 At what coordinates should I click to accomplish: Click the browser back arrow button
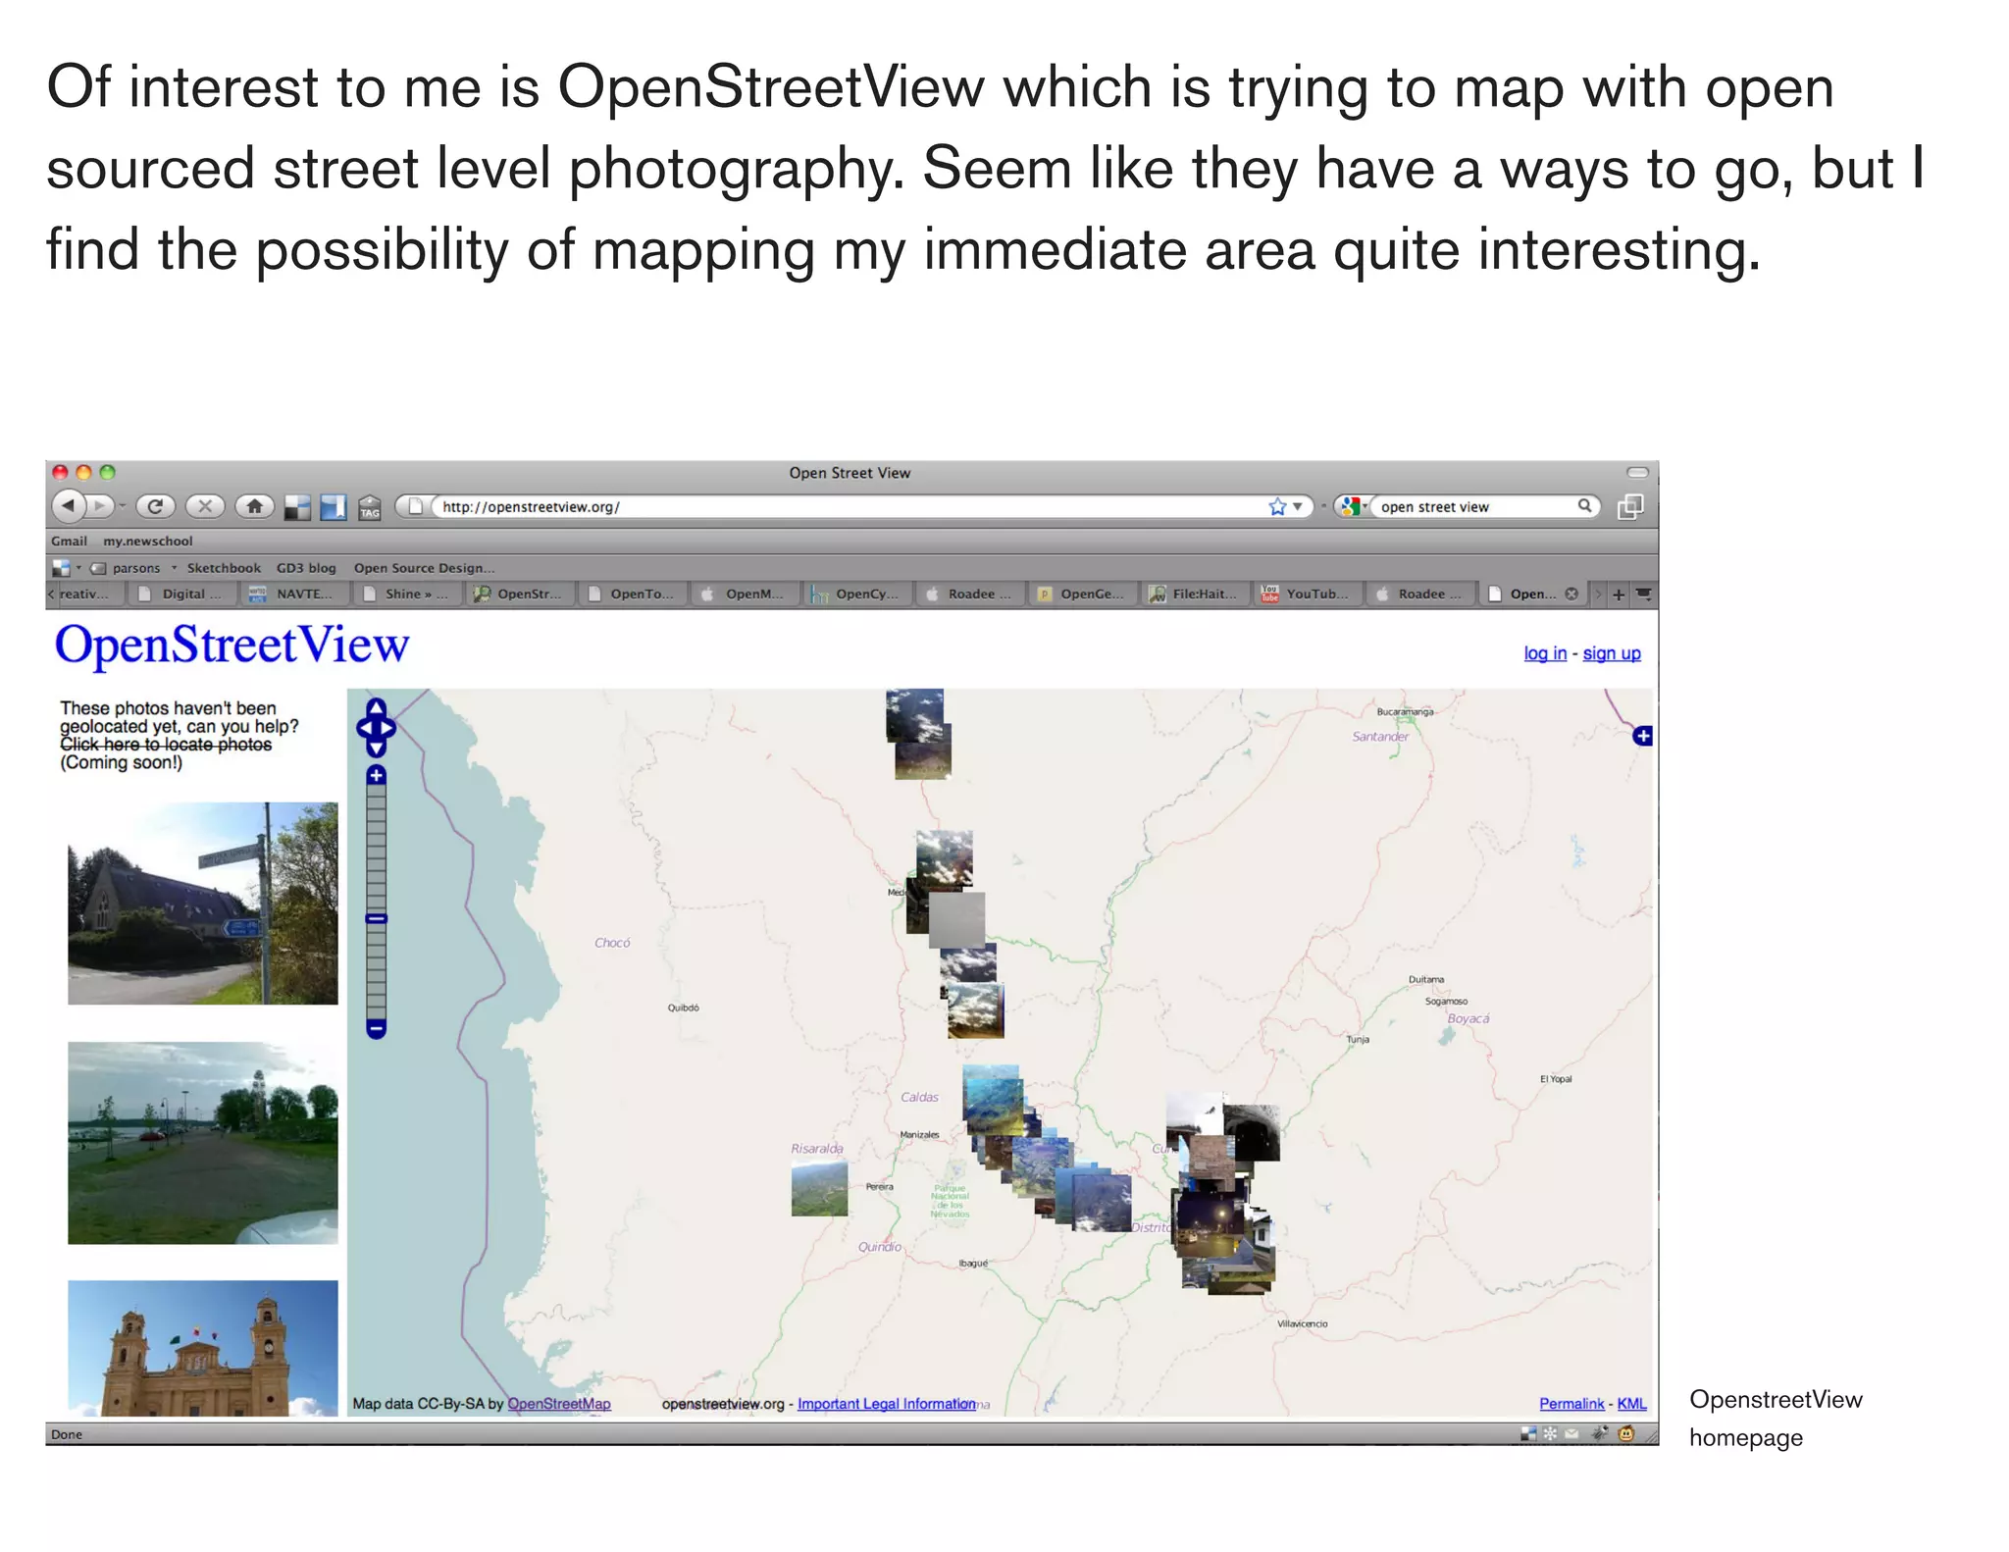click(68, 506)
